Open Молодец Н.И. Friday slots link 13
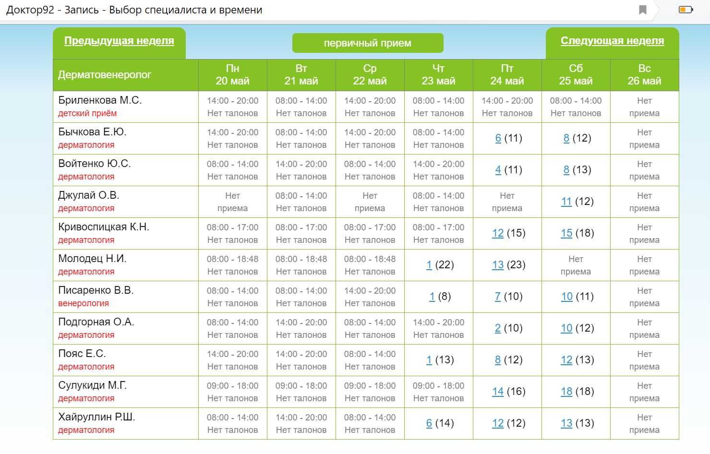The image size is (710, 454). coord(498,265)
